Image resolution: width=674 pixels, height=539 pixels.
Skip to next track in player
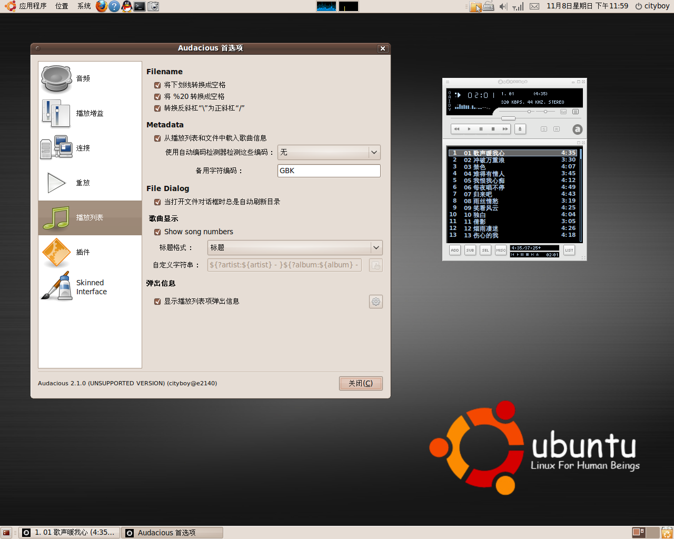[505, 129]
